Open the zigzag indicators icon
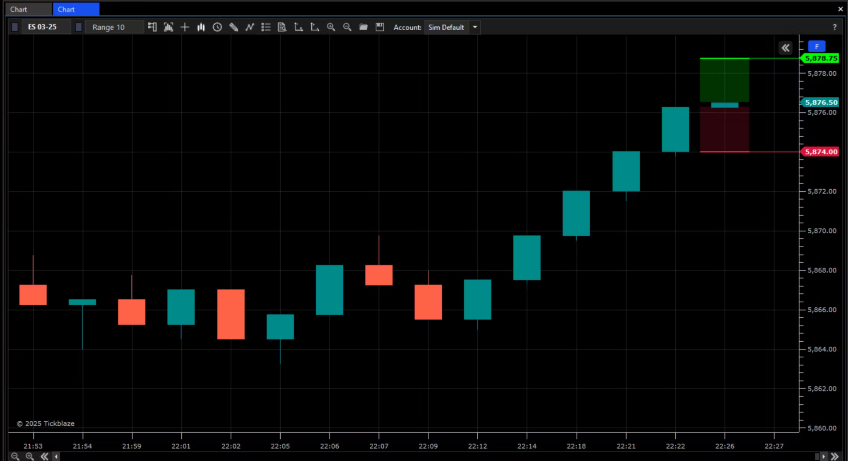The height and width of the screenshot is (461, 848). [250, 27]
